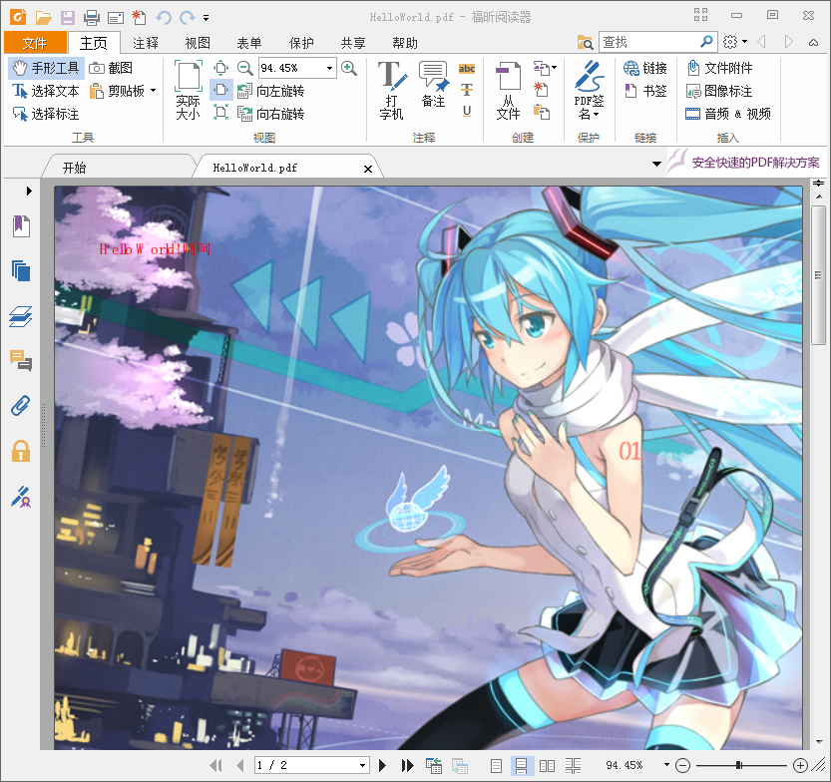831x782 pixels.
Task: Collapse the ribbon with the up chevron
Action: (x=813, y=42)
